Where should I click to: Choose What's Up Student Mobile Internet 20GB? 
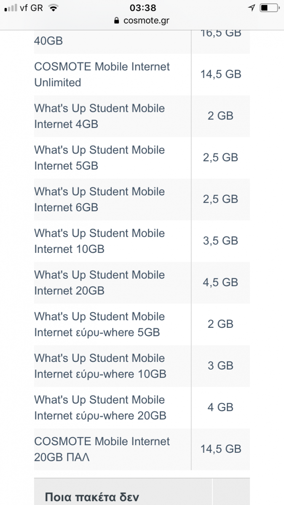(x=99, y=283)
